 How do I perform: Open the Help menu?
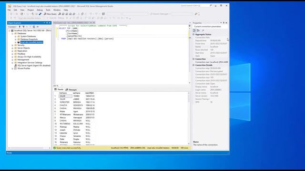[66, 10]
